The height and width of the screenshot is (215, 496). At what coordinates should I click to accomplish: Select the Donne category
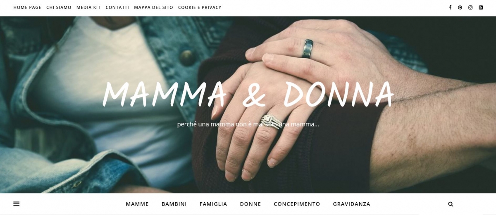250,204
